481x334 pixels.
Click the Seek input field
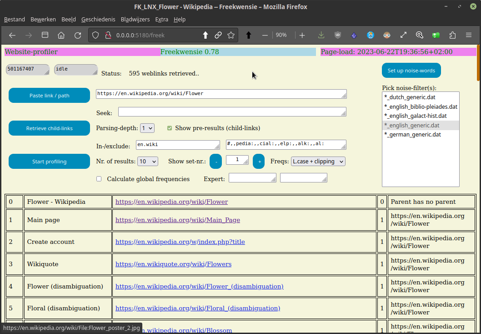[x=232, y=112]
